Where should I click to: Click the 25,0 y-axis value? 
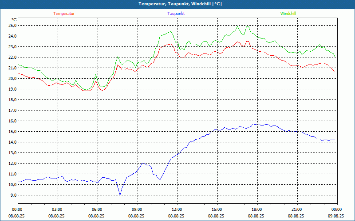point(12,26)
